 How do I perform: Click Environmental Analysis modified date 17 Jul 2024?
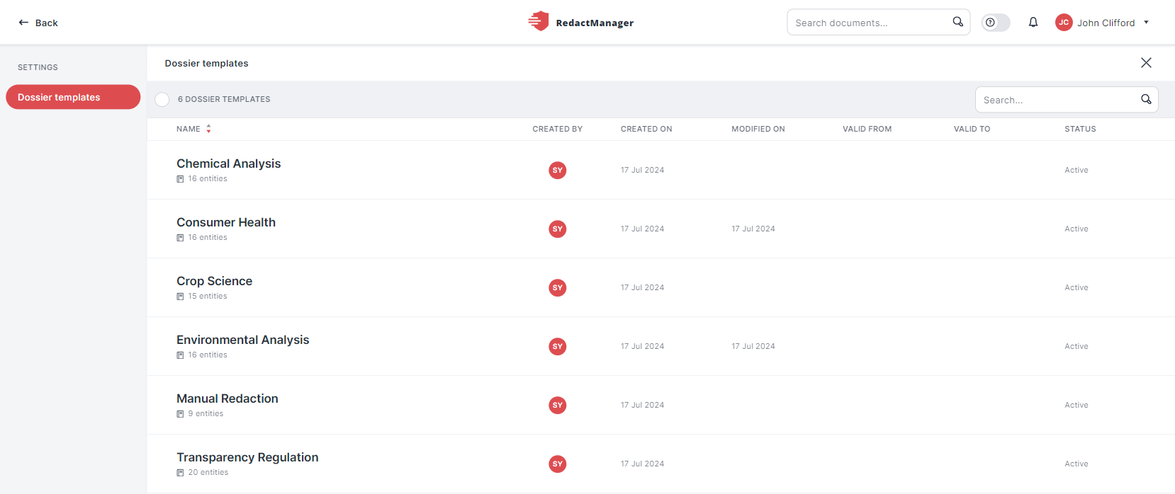[x=753, y=346]
